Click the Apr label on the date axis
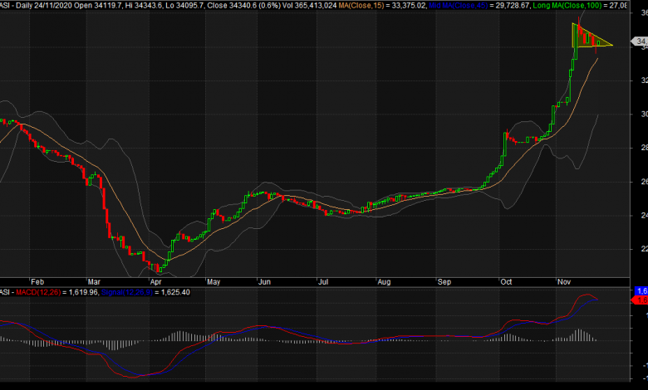 155,282
